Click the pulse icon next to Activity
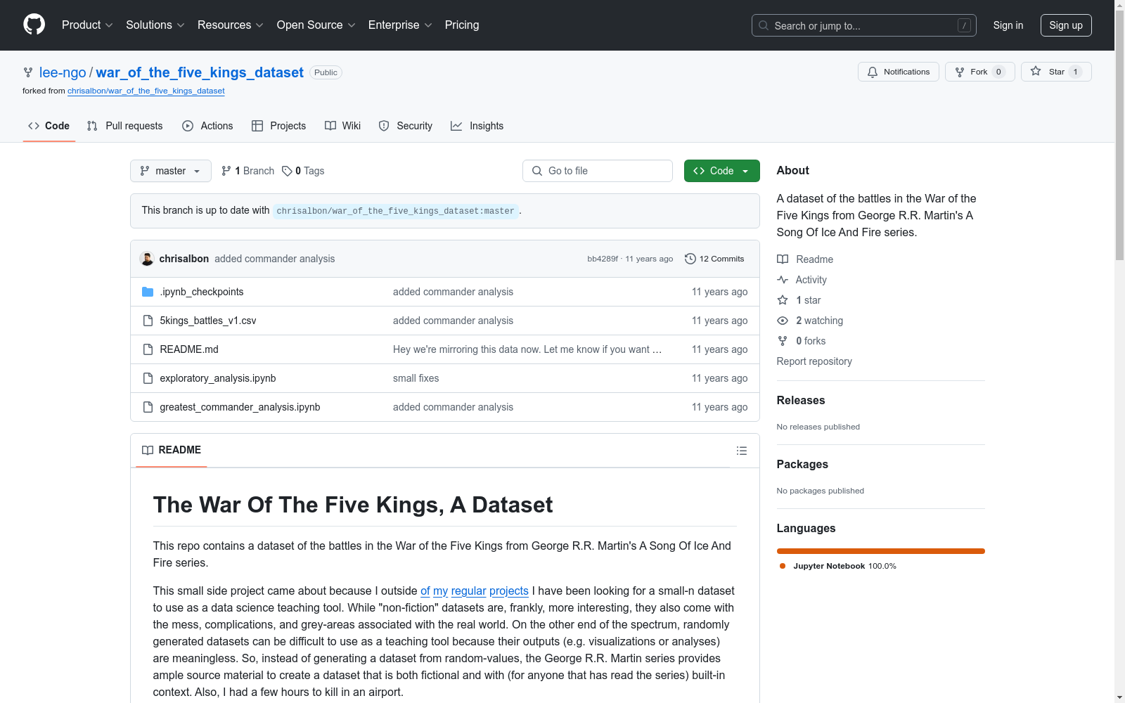 tap(783, 280)
